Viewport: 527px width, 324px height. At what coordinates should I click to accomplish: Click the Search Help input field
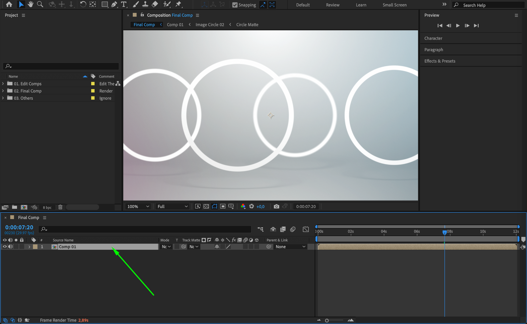point(489,5)
